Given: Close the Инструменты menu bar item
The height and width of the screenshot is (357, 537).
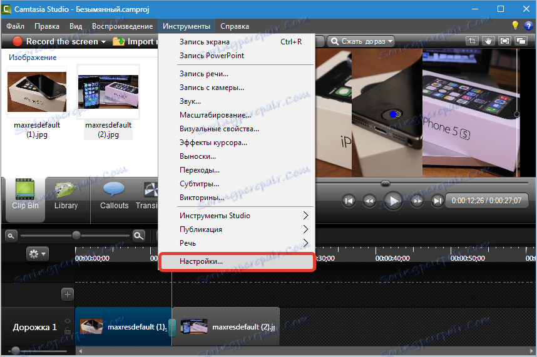Looking at the screenshot, I should click(187, 26).
